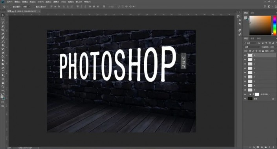This screenshot has height=149, width=277.
Task: Open the 图层 menu
Action: (33, 2)
